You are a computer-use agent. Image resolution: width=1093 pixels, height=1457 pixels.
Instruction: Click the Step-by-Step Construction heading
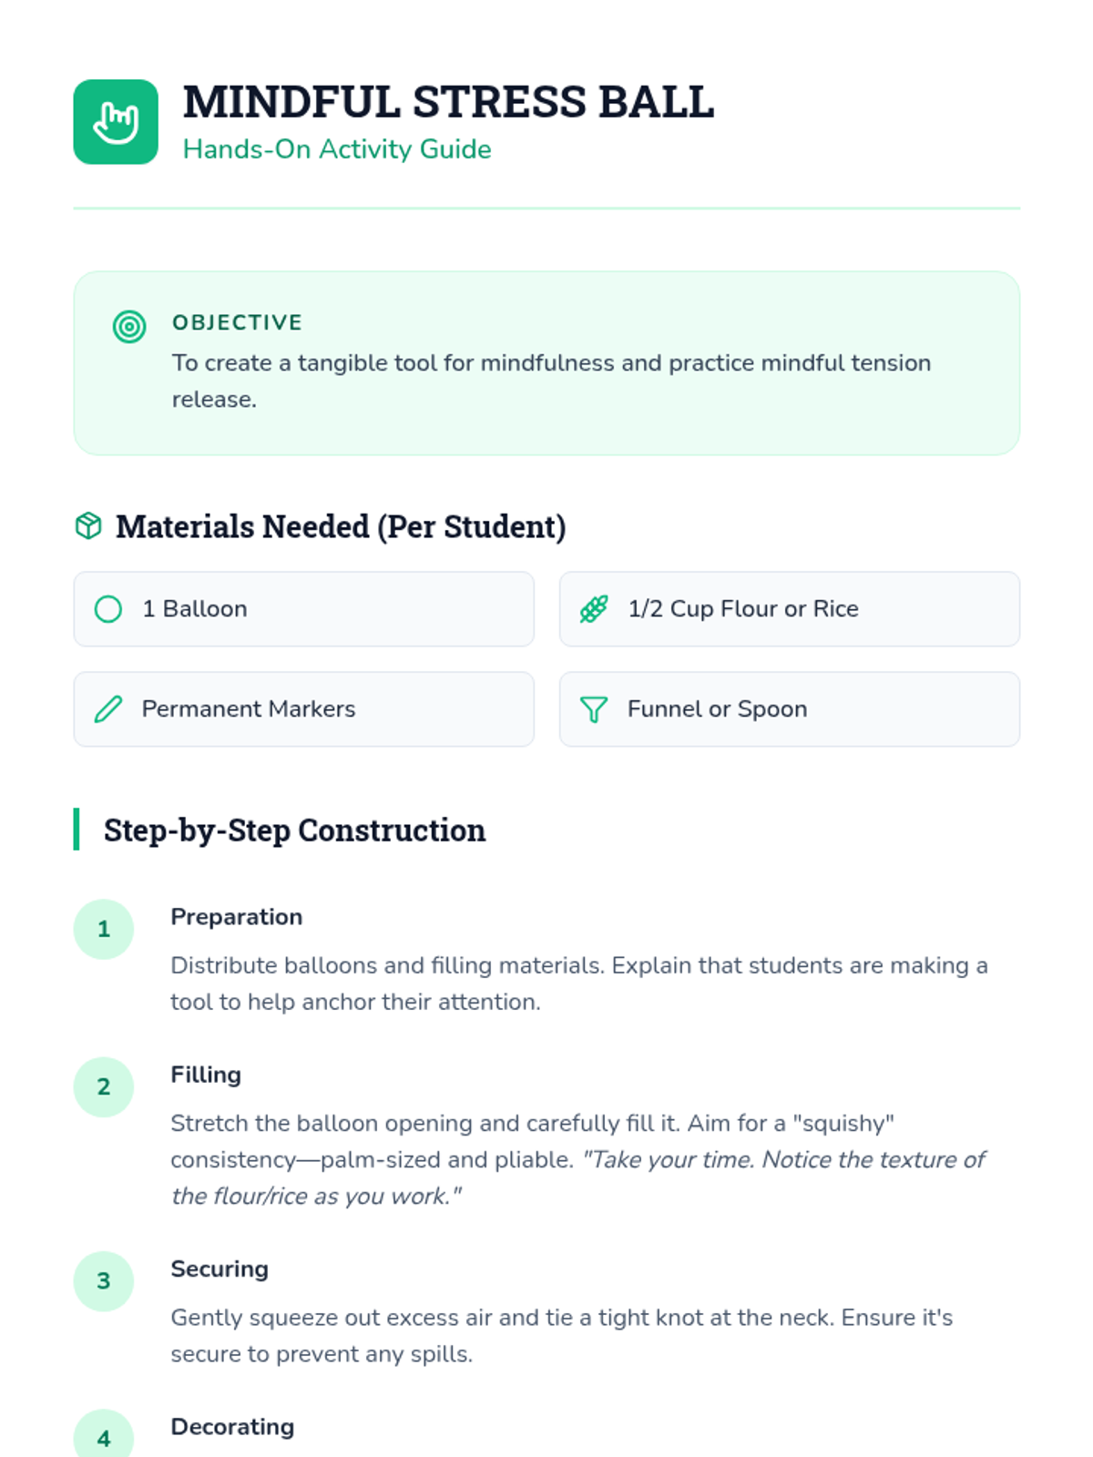(x=294, y=830)
